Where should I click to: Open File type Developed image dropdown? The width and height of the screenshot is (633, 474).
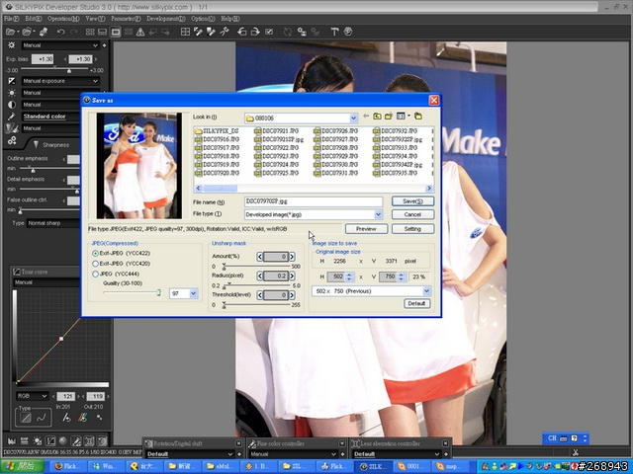(378, 214)
